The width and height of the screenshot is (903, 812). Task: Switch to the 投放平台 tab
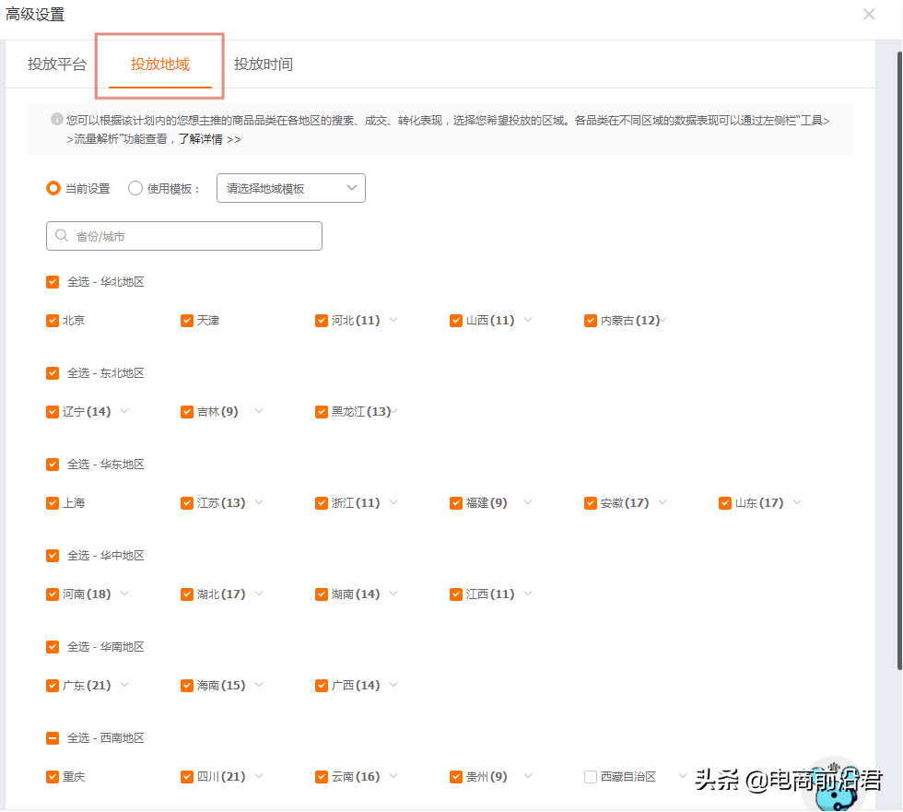tap(57, 65)
